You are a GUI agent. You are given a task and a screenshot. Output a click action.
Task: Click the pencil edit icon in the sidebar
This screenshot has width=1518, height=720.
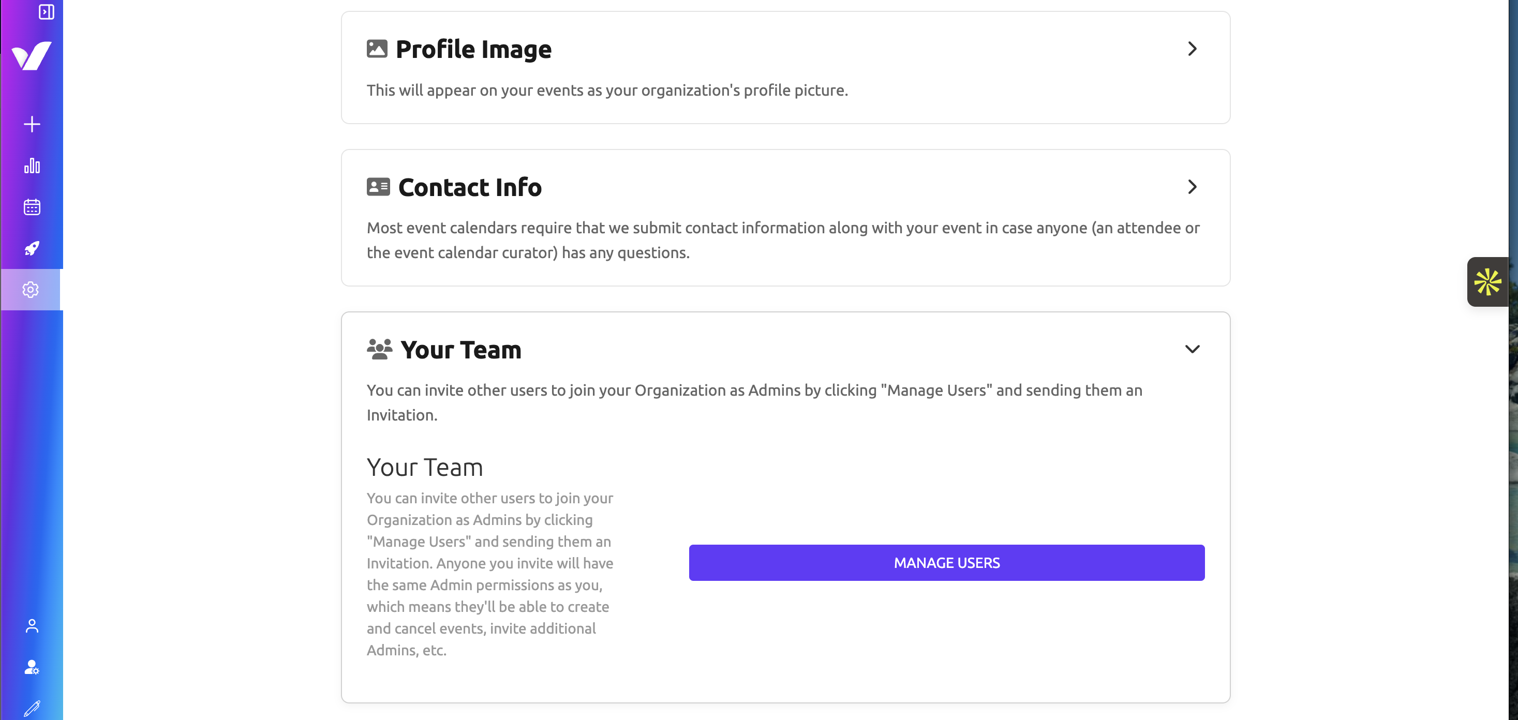point(32,708)
